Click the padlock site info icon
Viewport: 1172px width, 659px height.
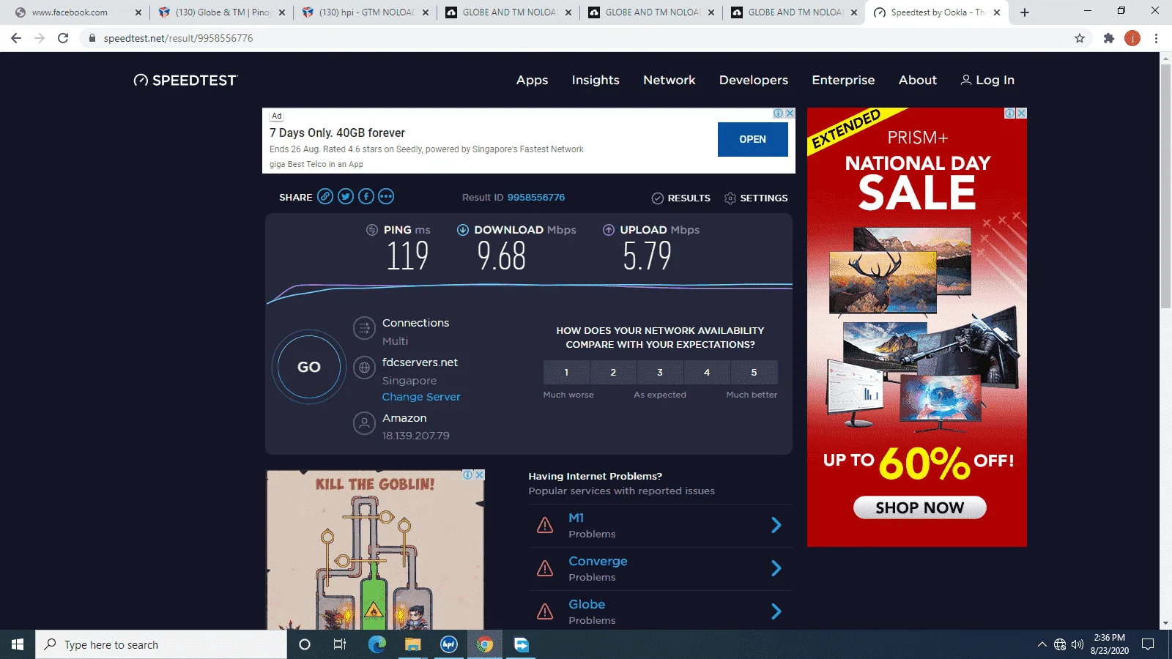click(92, 38)
